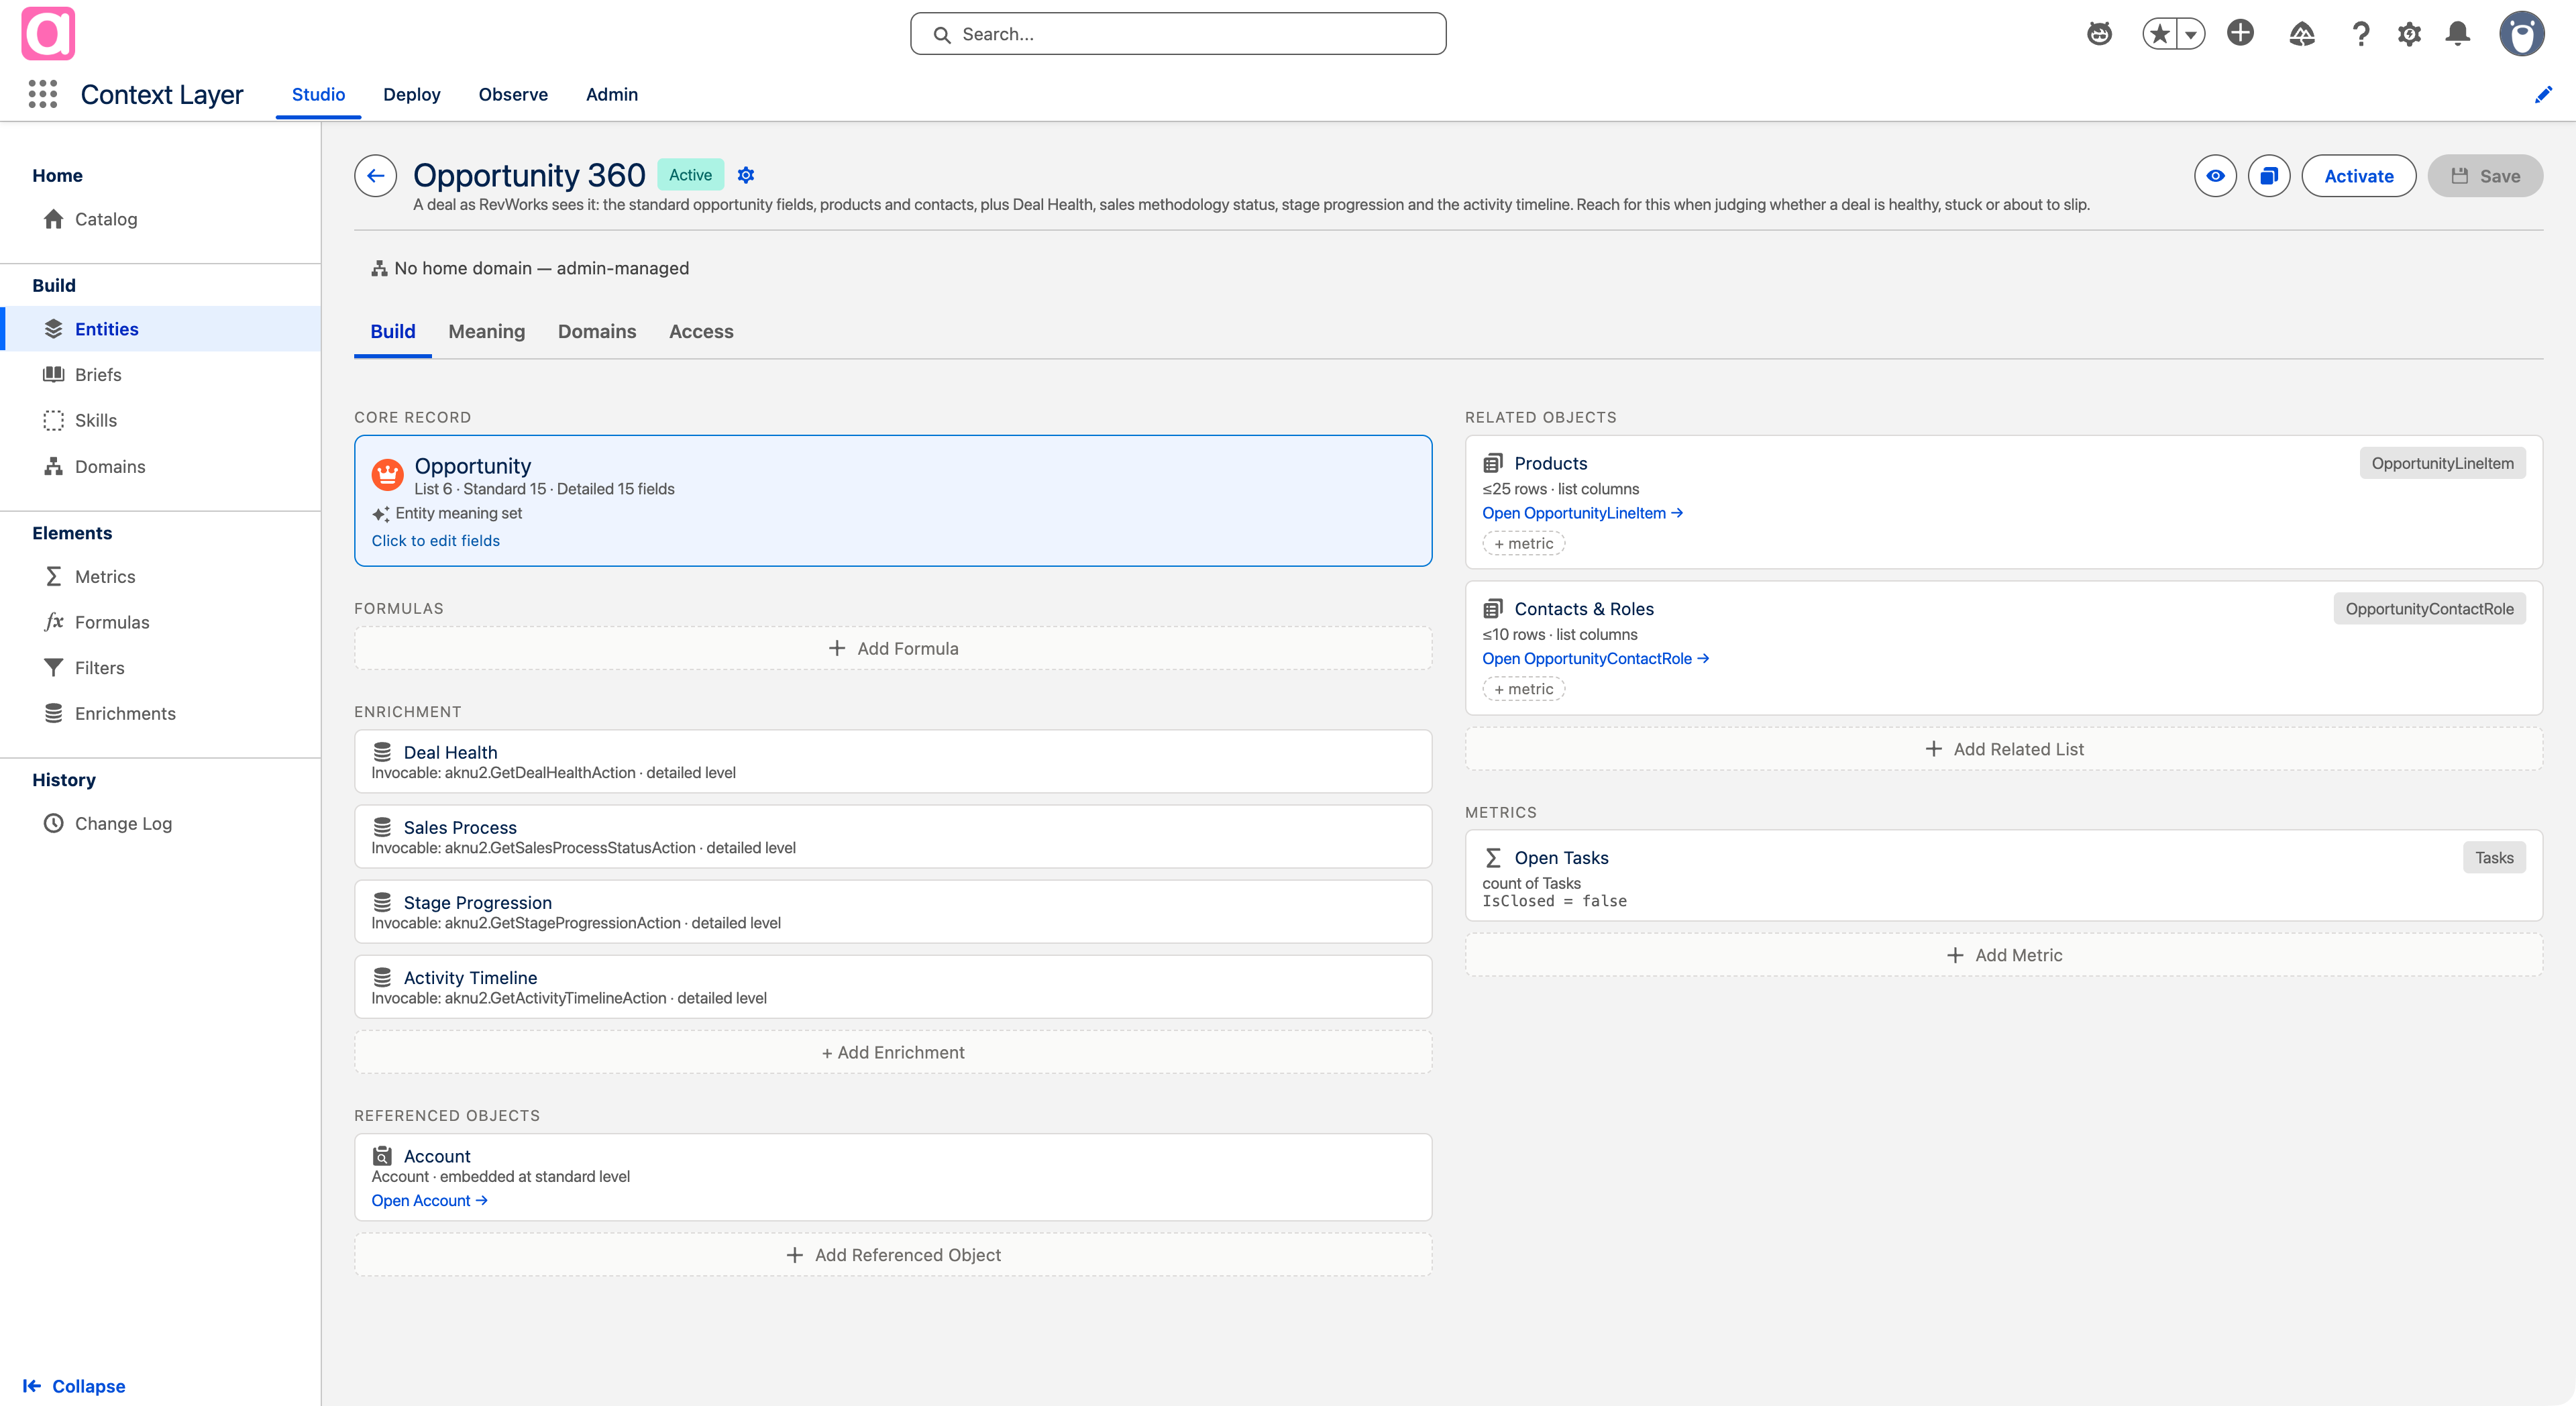Open the guidance center cloud icon

click(x=2302, y=34)
